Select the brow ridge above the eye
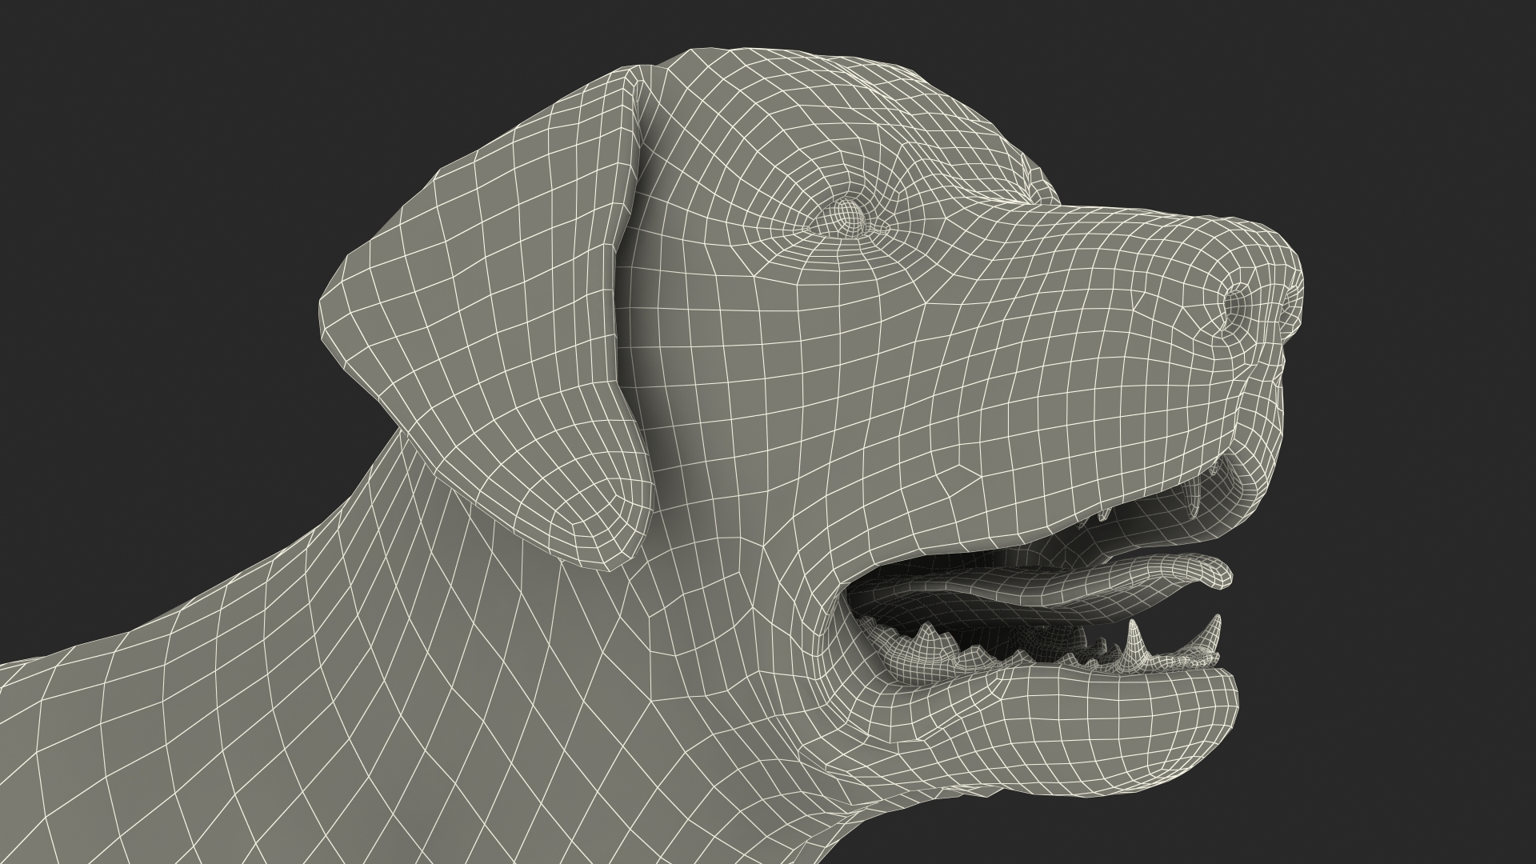 [848, 164]
